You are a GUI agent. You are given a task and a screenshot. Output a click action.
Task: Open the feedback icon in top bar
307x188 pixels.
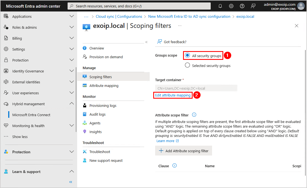[253, 6]
